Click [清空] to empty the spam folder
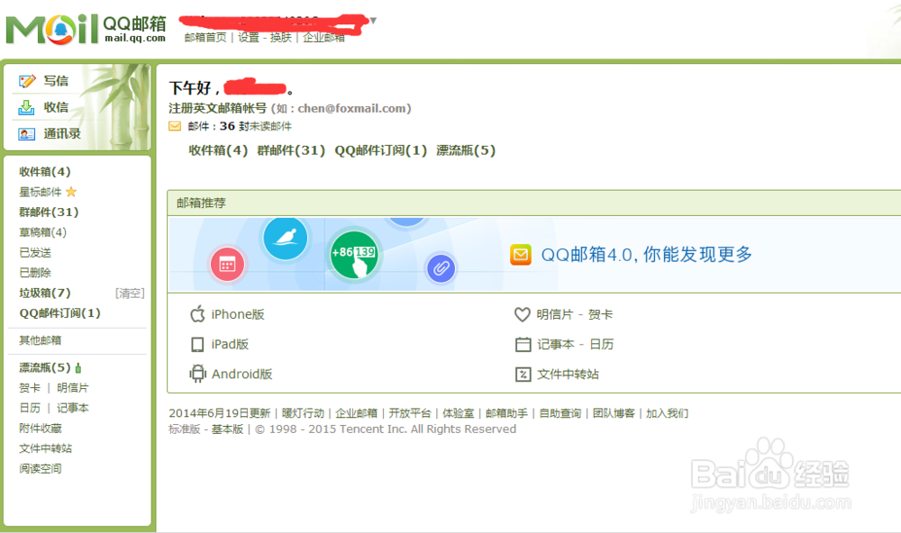 [x=130, y=294]
